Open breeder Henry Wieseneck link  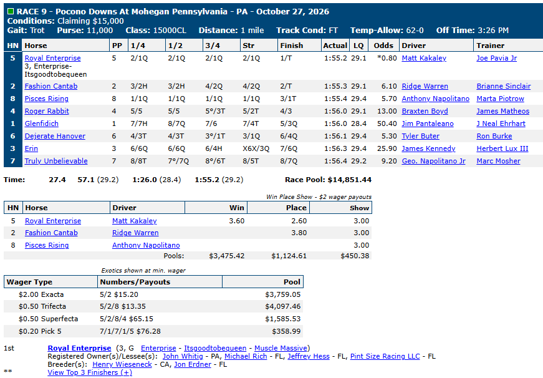coord(122,364)
